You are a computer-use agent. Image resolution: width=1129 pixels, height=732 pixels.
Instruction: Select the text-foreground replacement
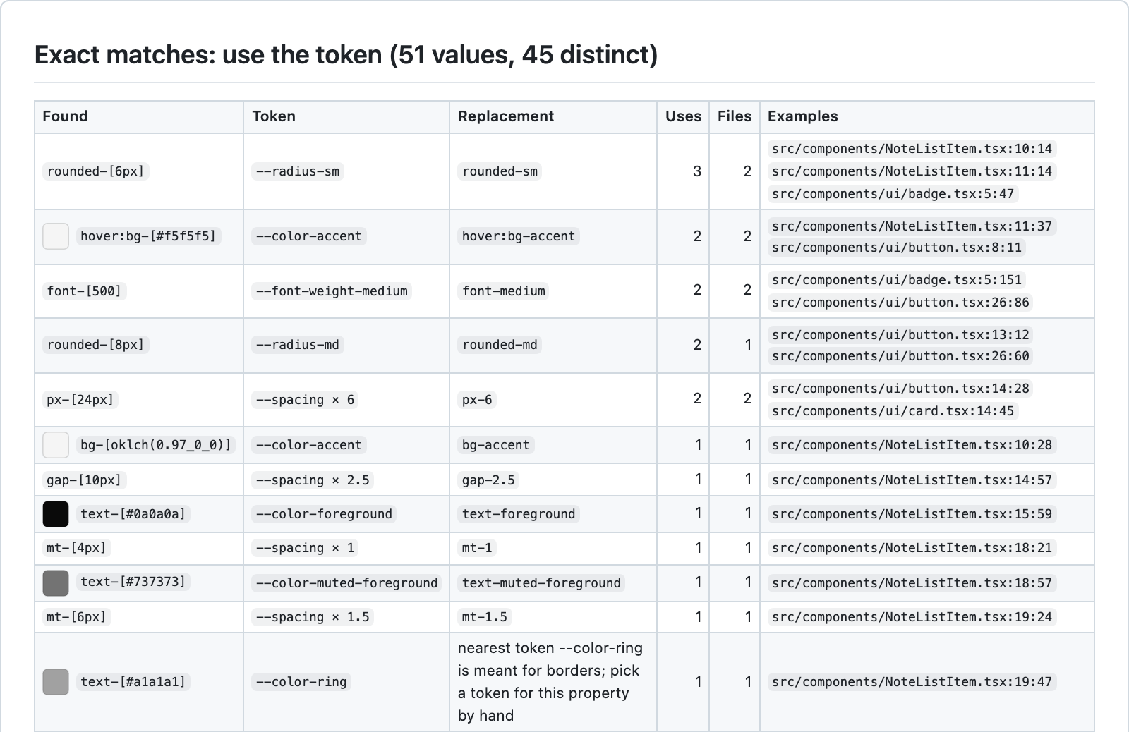pyautogui.click(x=519, y=514)
